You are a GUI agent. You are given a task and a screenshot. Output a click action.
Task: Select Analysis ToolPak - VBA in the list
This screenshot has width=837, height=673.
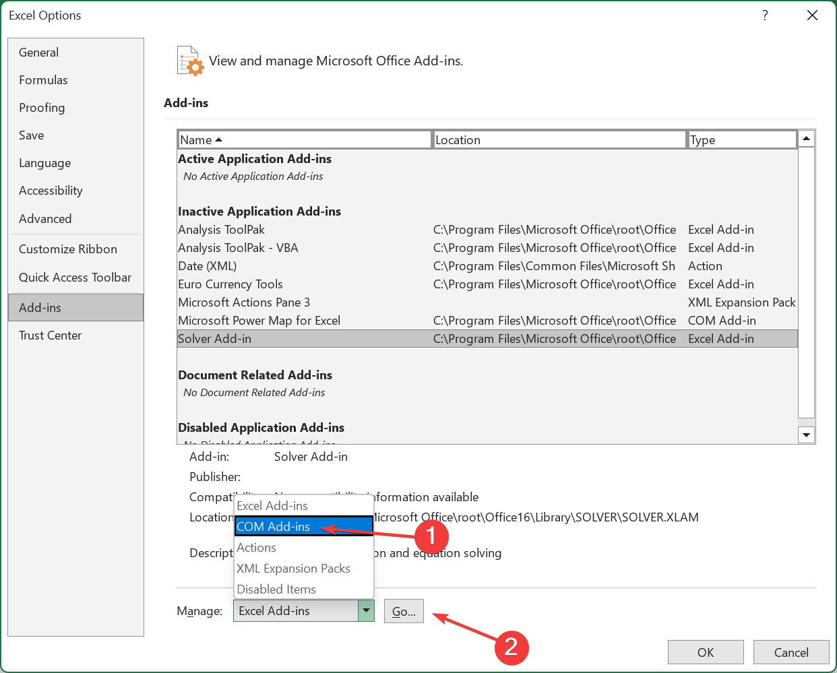[238, 248]
